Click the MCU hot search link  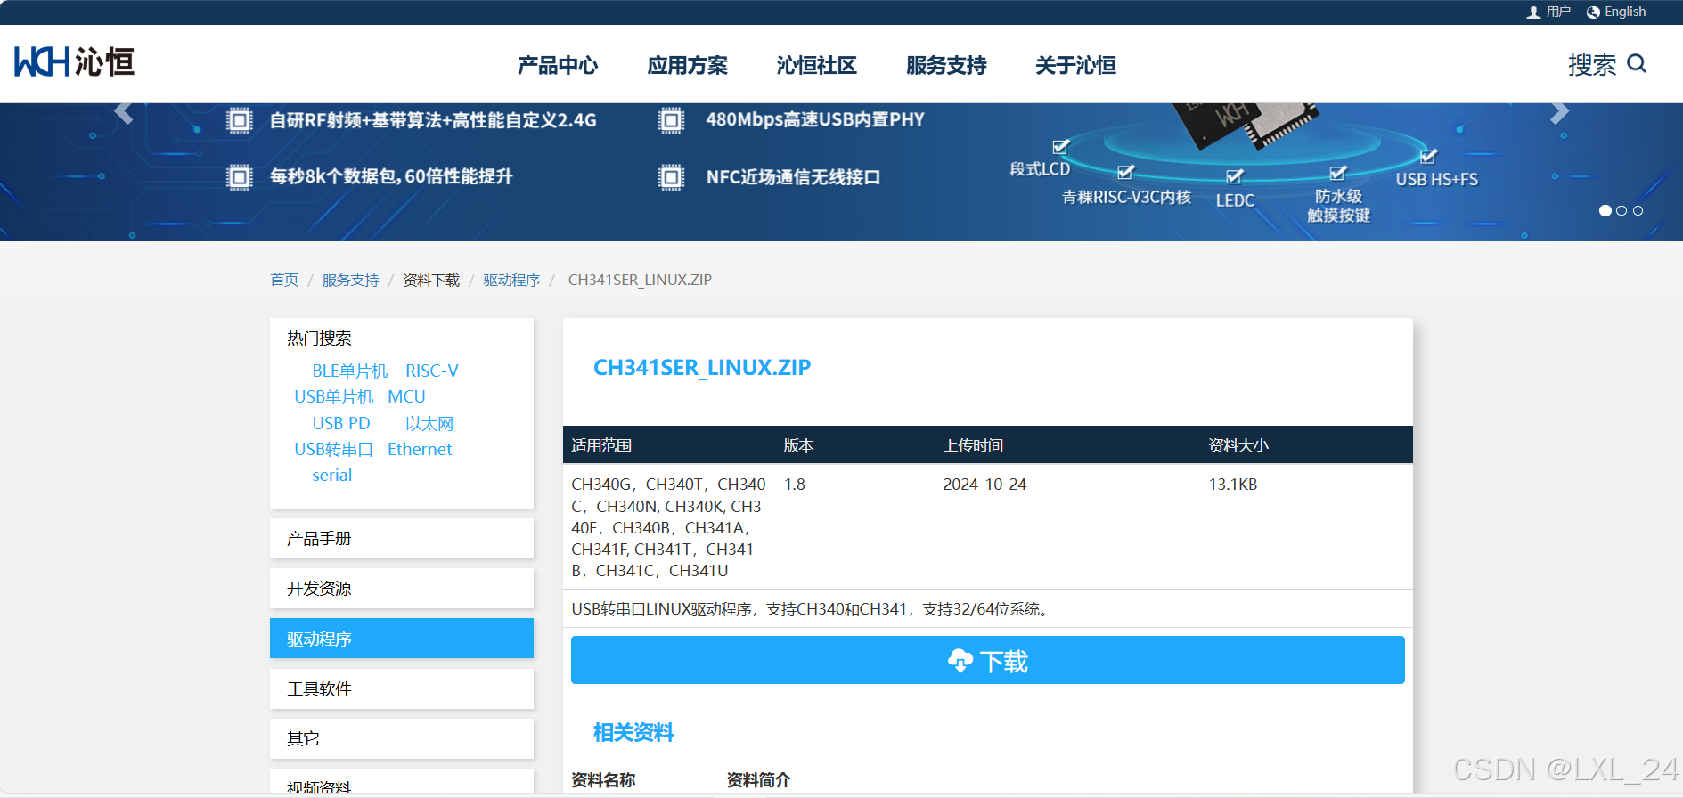pyautogui.click(x=406, y=396)
